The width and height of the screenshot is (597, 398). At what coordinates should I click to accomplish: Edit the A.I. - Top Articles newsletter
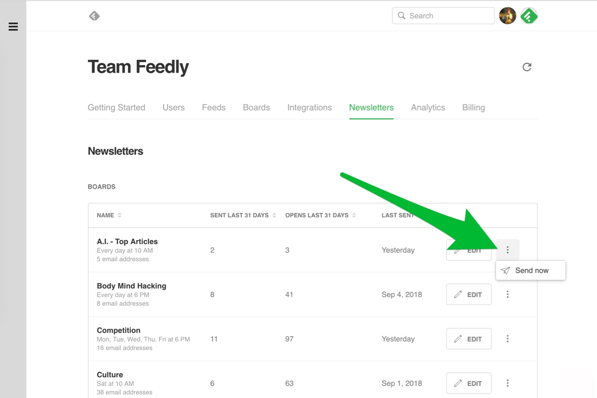click(x=469, y=250)
